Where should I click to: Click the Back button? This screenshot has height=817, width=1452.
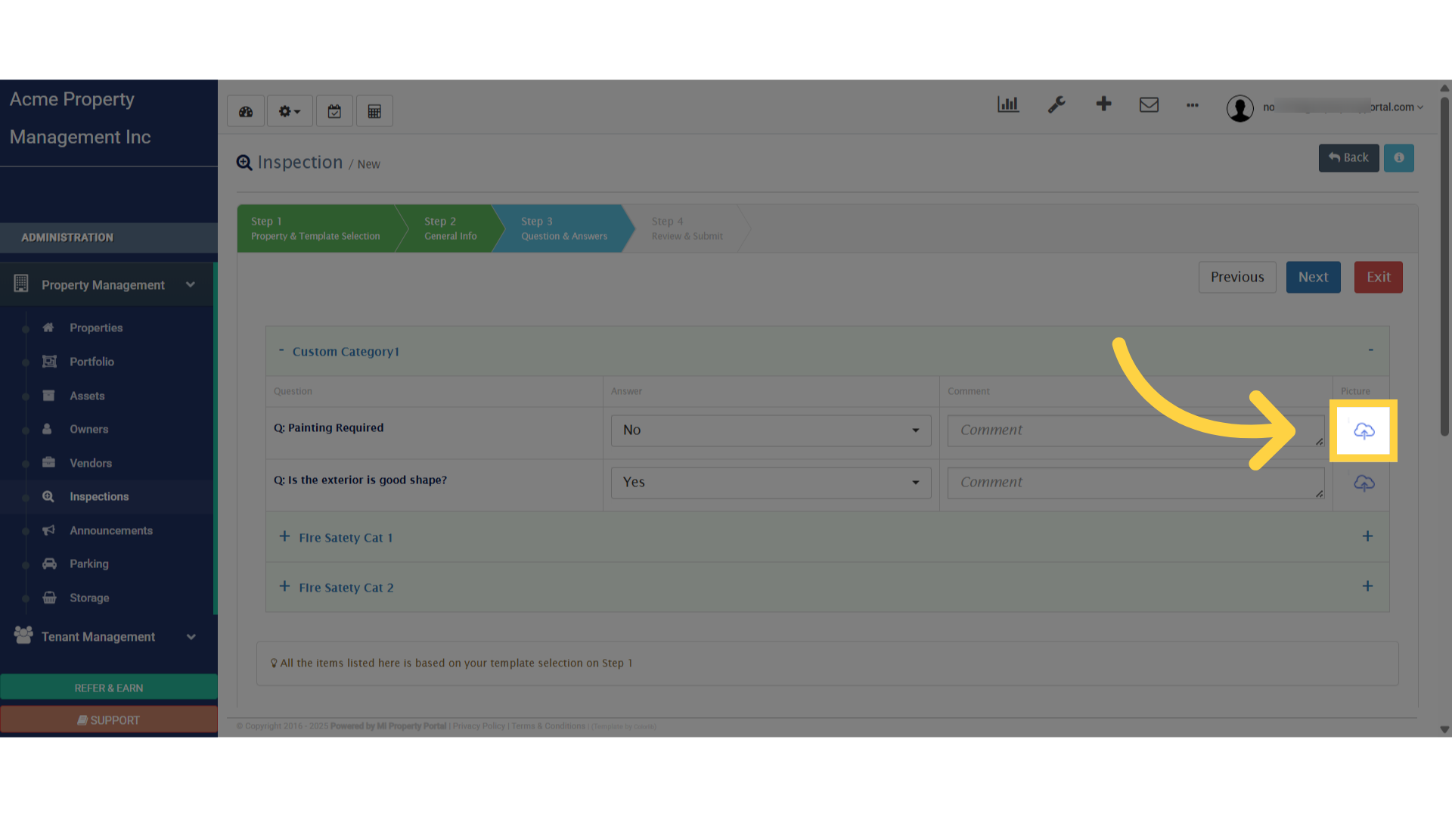(x=1348, y=158)
